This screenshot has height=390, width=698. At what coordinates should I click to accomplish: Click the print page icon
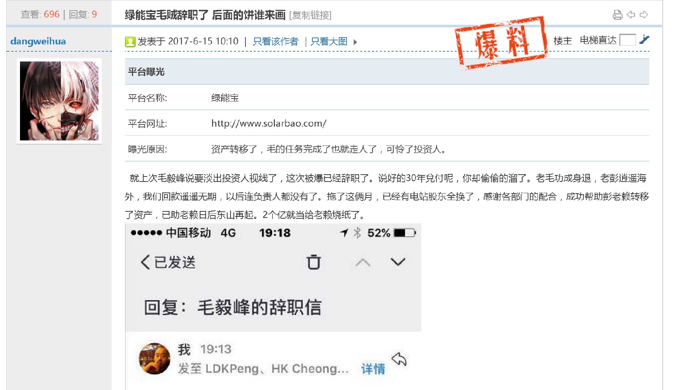pos(617,15)
